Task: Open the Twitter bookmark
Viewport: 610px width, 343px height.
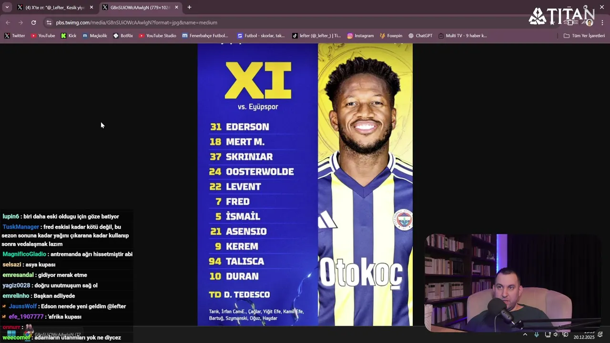Action: 14,36
